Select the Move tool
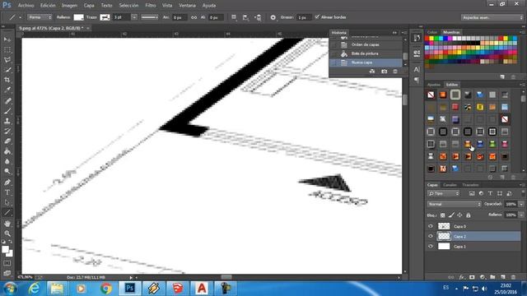Image resolution: width=527 pixels, height=296 pixels. 7,39
